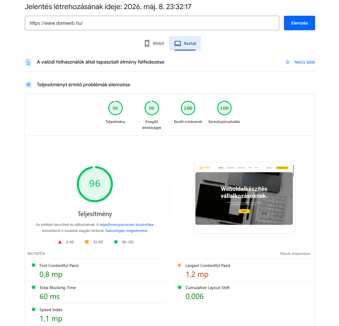Click Total Blocking Time metric label
The height and width of the screenshot is (326, 339).
pos(57,288)
